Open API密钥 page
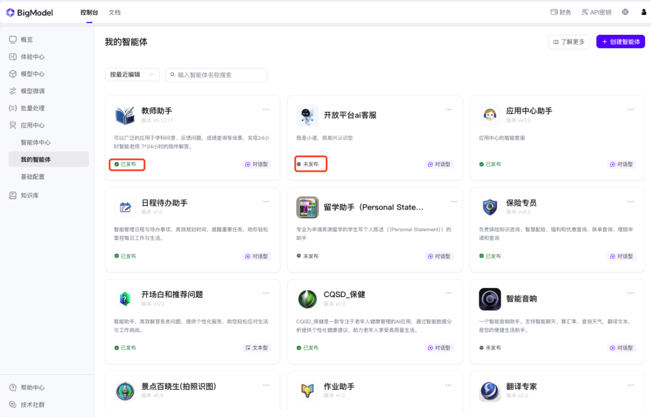Viewport: 651px width, 417px height. (x=596, y=12)
